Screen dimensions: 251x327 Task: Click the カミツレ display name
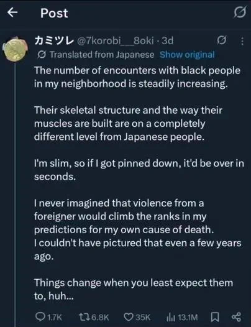pos(54,40)
